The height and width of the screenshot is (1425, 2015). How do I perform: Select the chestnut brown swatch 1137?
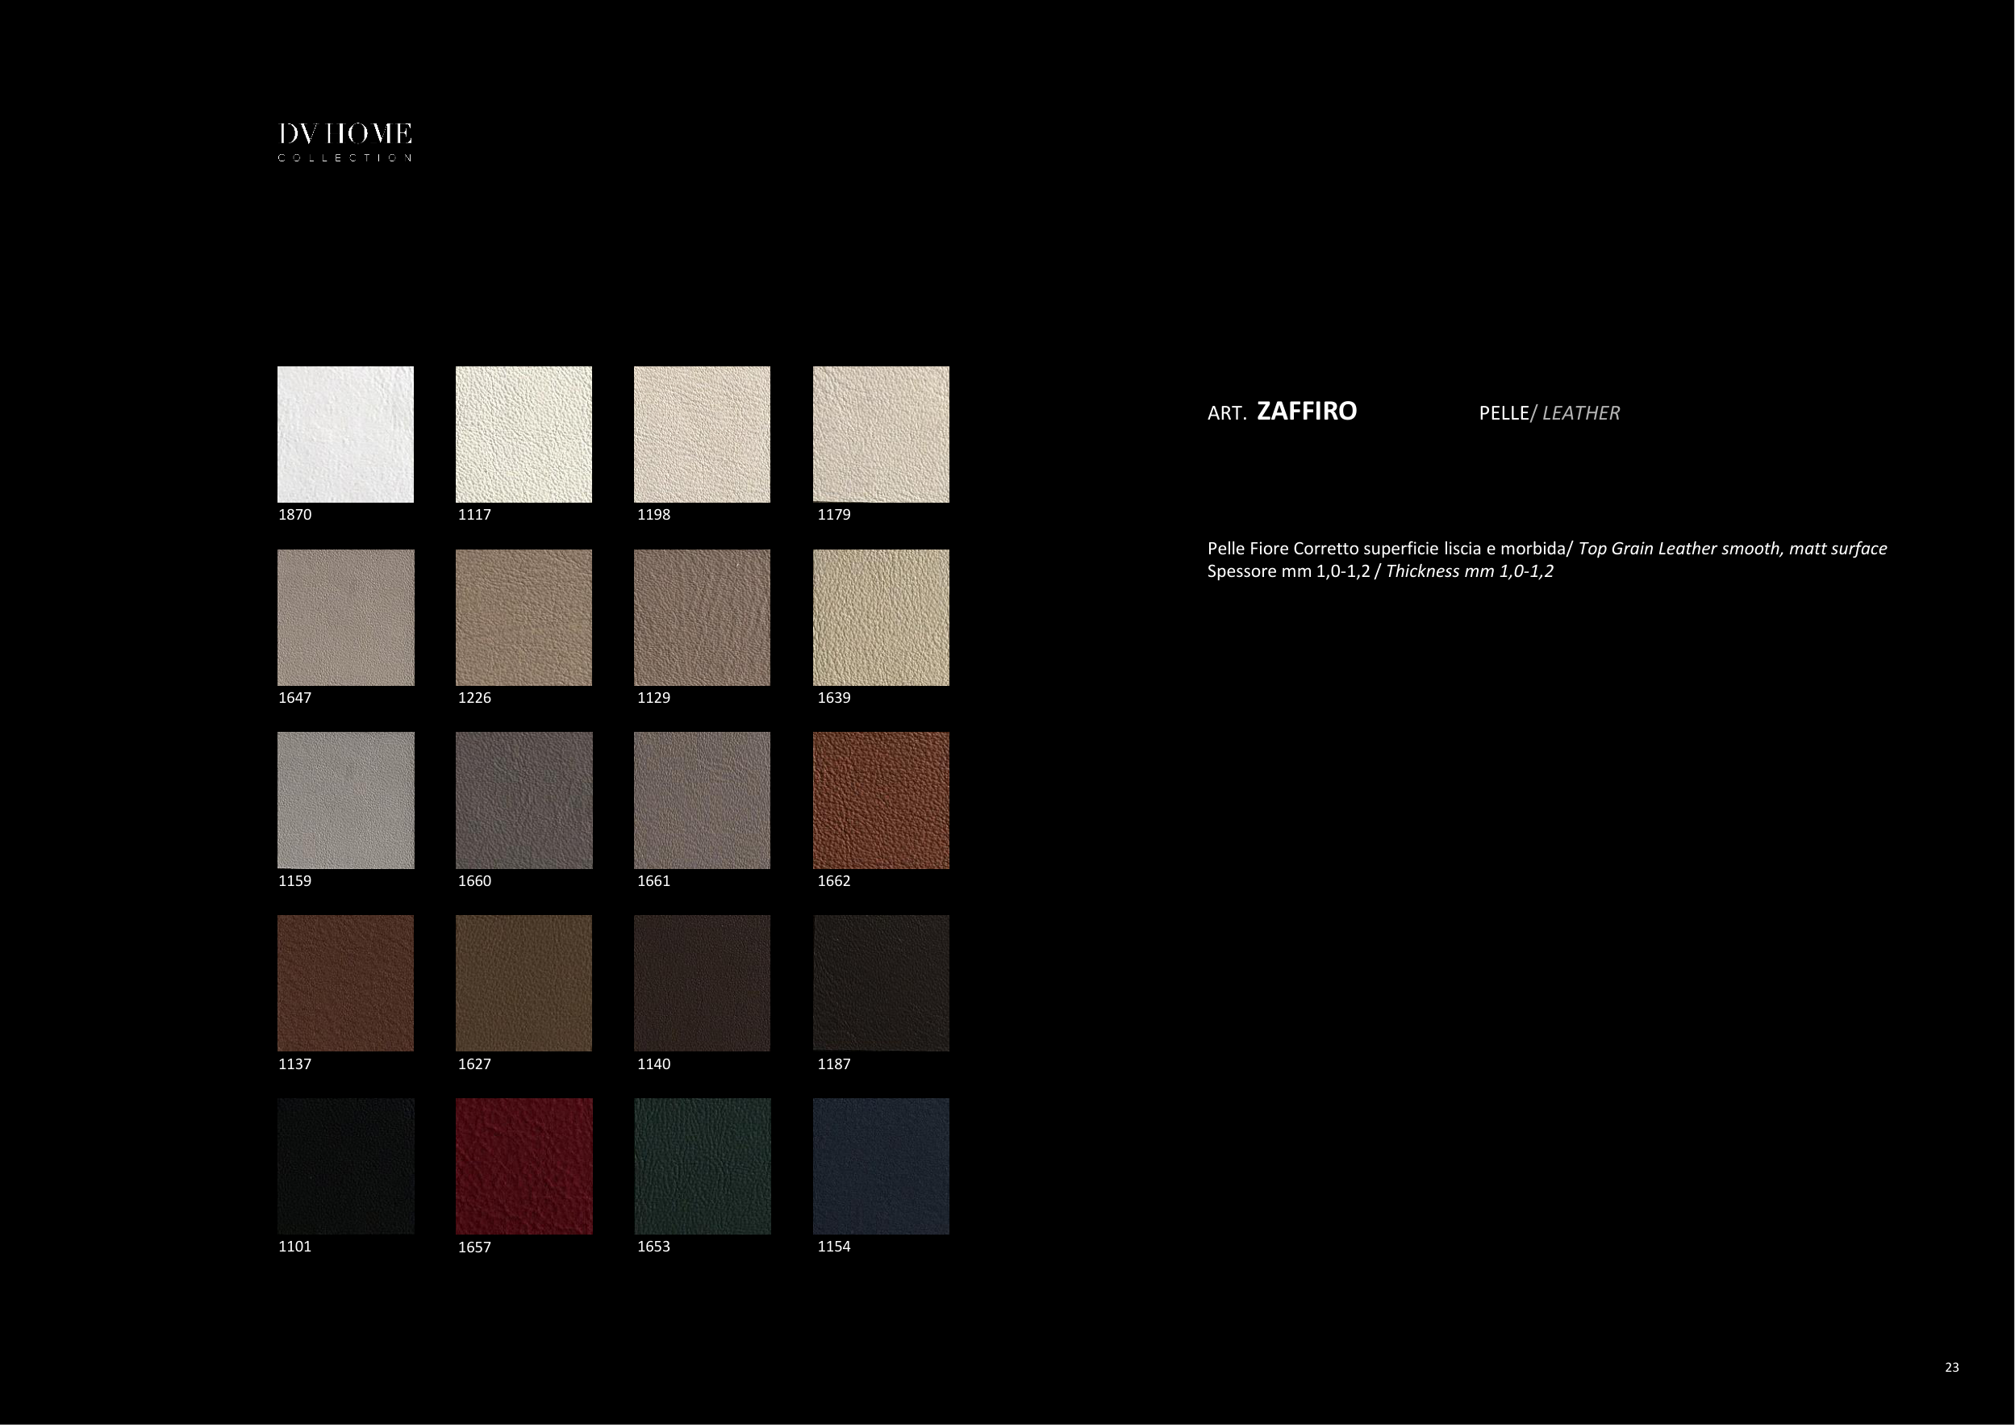tap(345, 983)
